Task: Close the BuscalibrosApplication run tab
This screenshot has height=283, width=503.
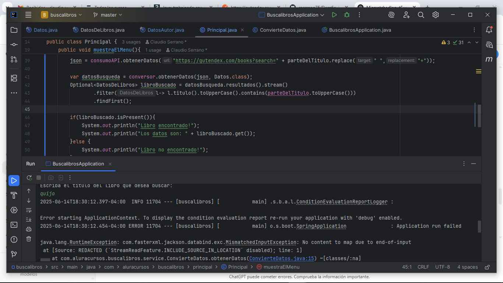Action: point(110,164)
